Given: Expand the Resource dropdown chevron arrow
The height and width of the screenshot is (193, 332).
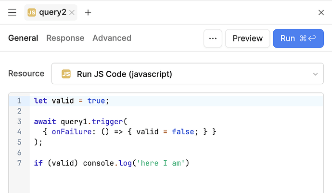Looking at the screenshot, I should (315, 74).
